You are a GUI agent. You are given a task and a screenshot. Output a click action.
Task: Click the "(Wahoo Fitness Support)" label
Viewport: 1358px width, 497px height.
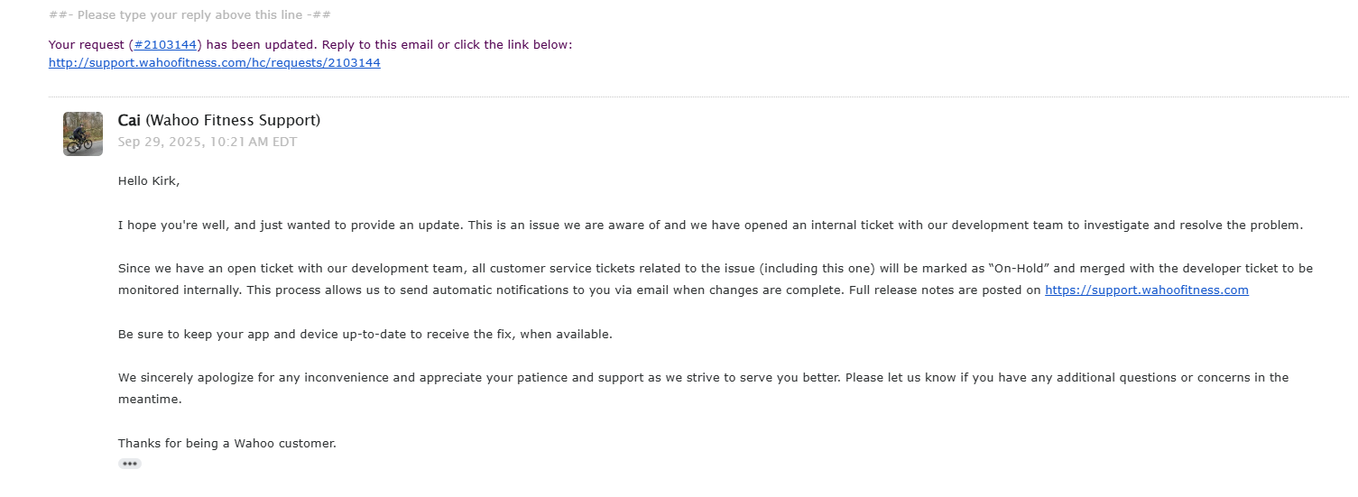pyautogui.click(x=233, y=121)
